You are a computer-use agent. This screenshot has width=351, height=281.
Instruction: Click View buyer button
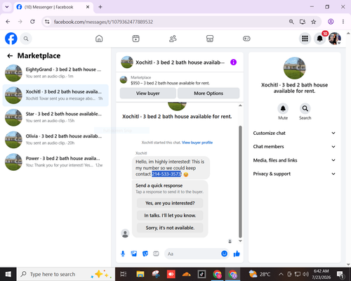[x=148, y=93]
